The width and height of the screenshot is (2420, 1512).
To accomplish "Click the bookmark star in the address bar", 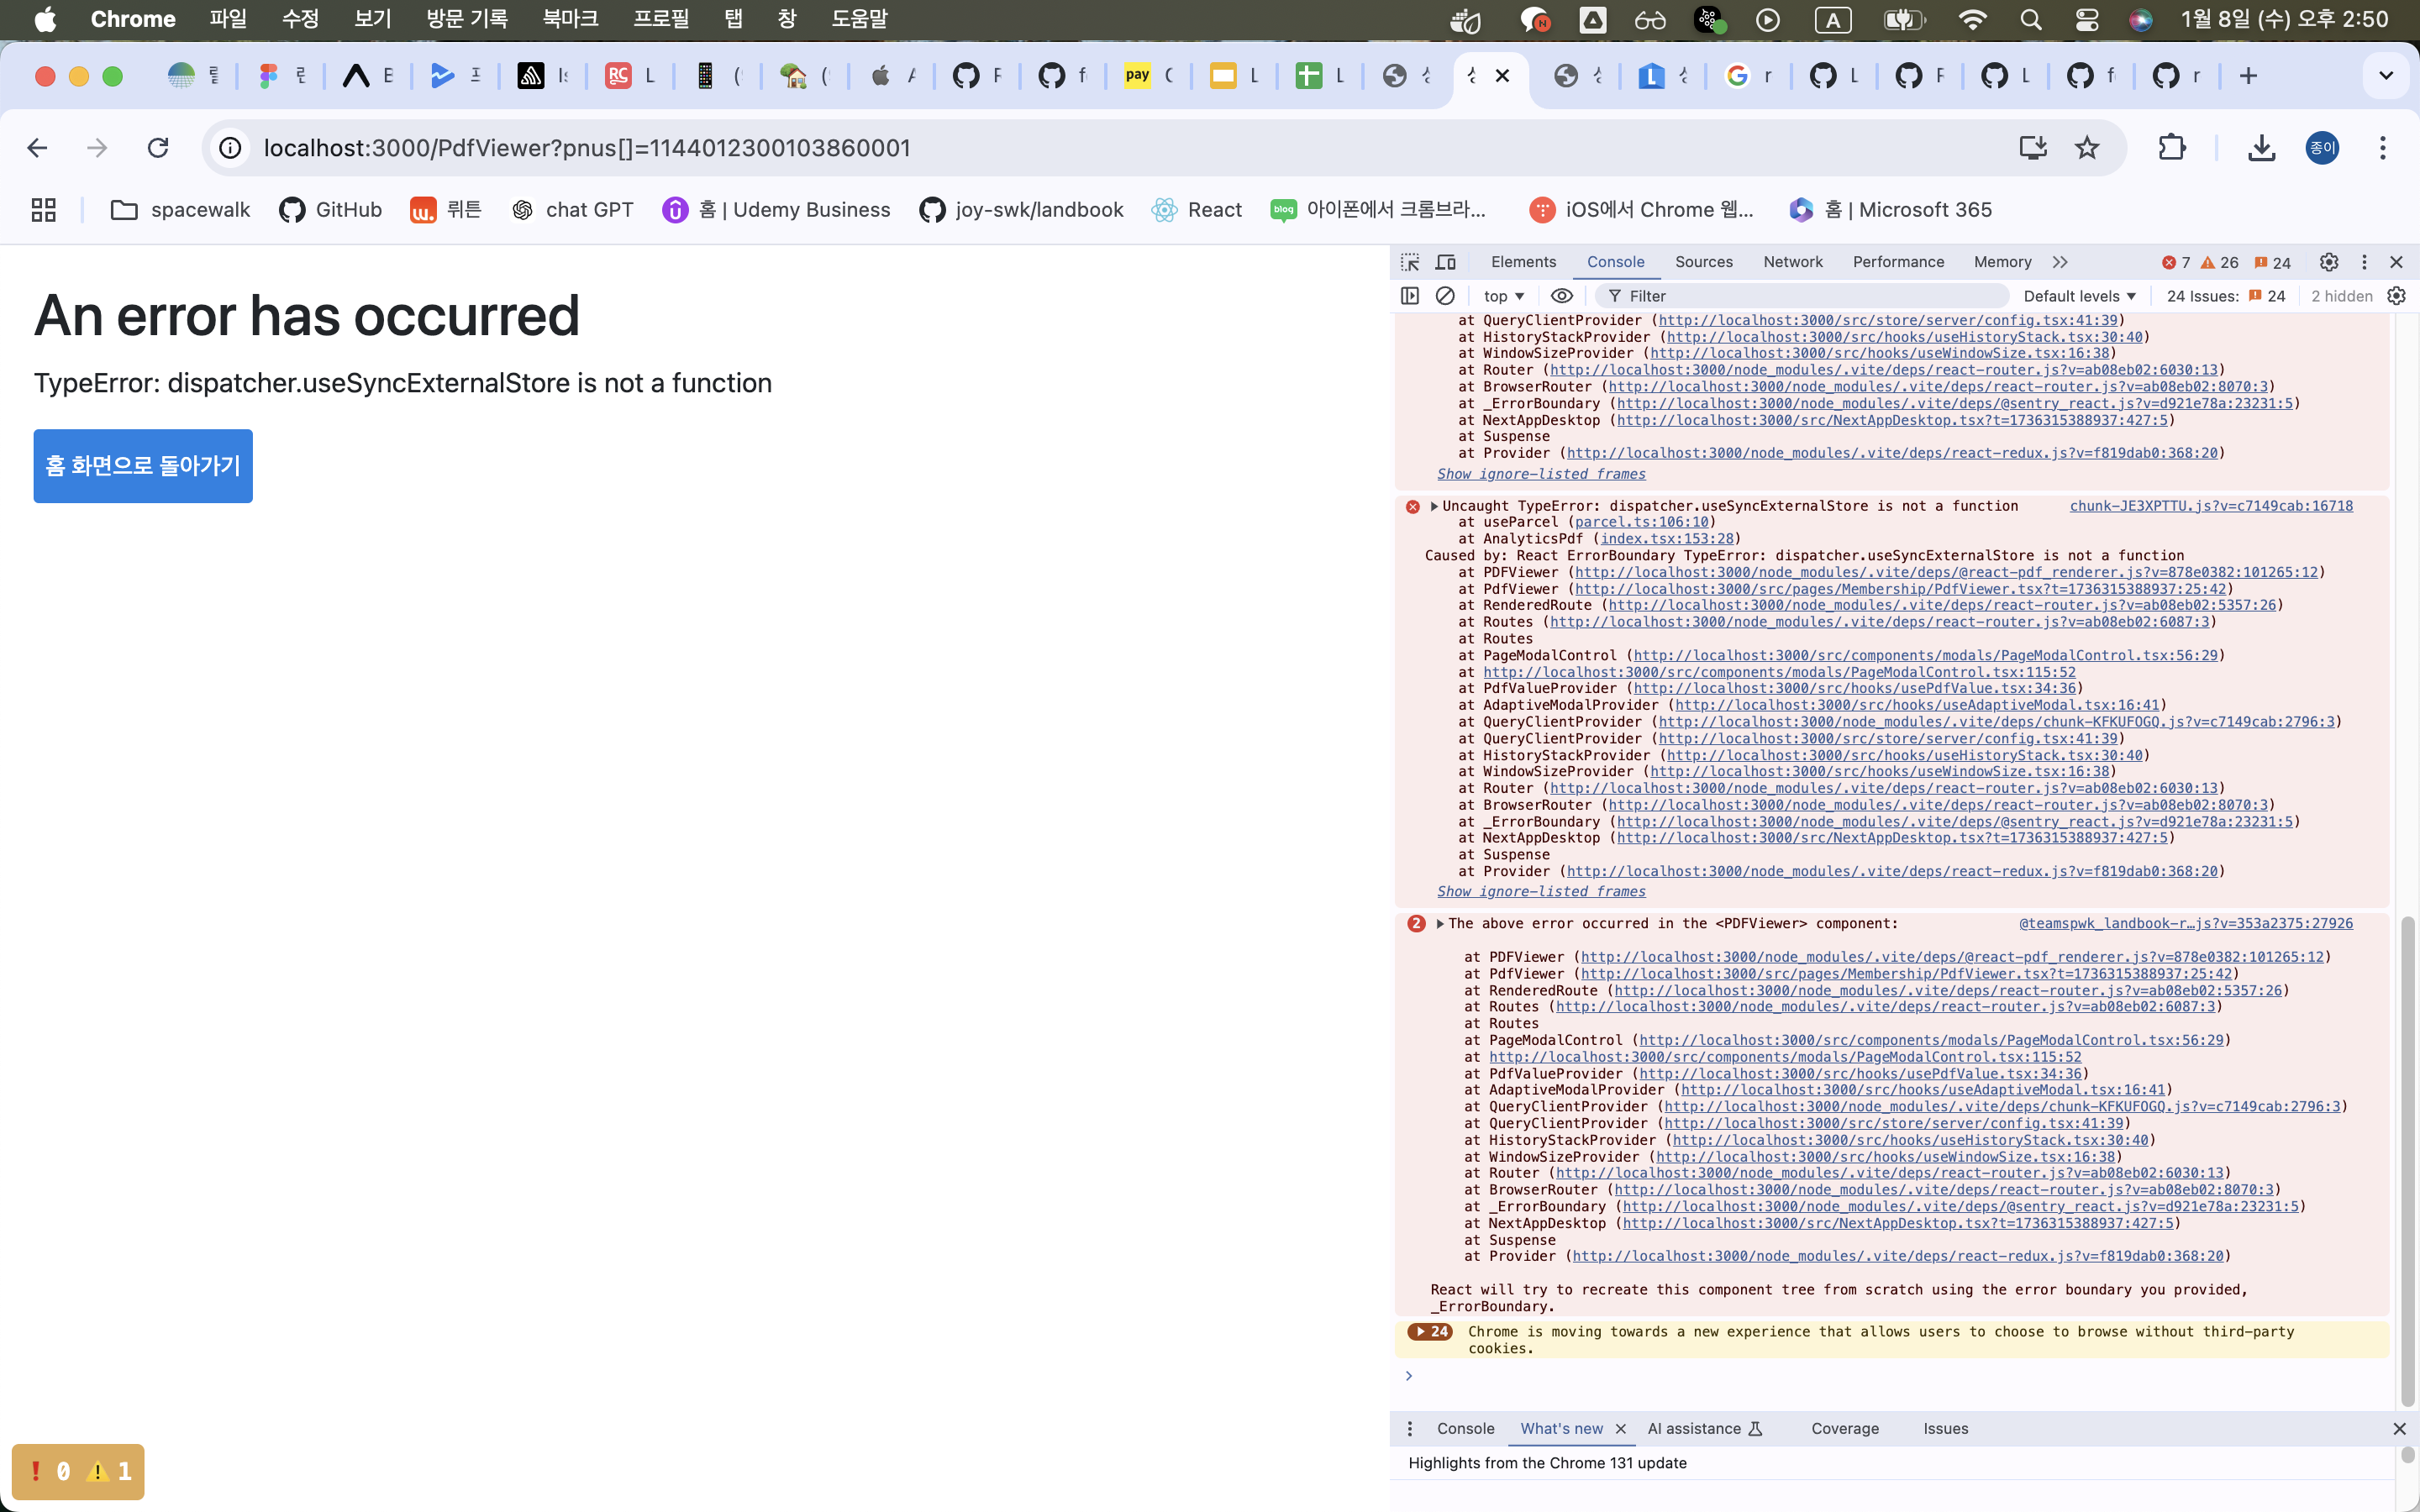I will pyautogui.click(x=2087, y=147).
